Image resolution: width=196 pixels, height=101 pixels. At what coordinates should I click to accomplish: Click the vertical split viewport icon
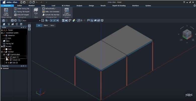point(29,26)
